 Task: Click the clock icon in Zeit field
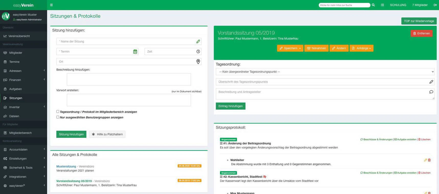(198, 52)
